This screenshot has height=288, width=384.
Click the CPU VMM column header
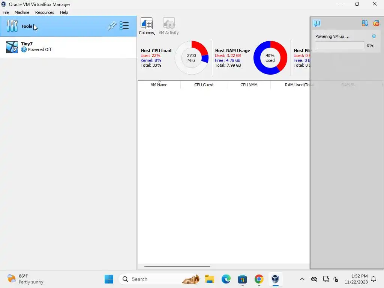point(249,85)
